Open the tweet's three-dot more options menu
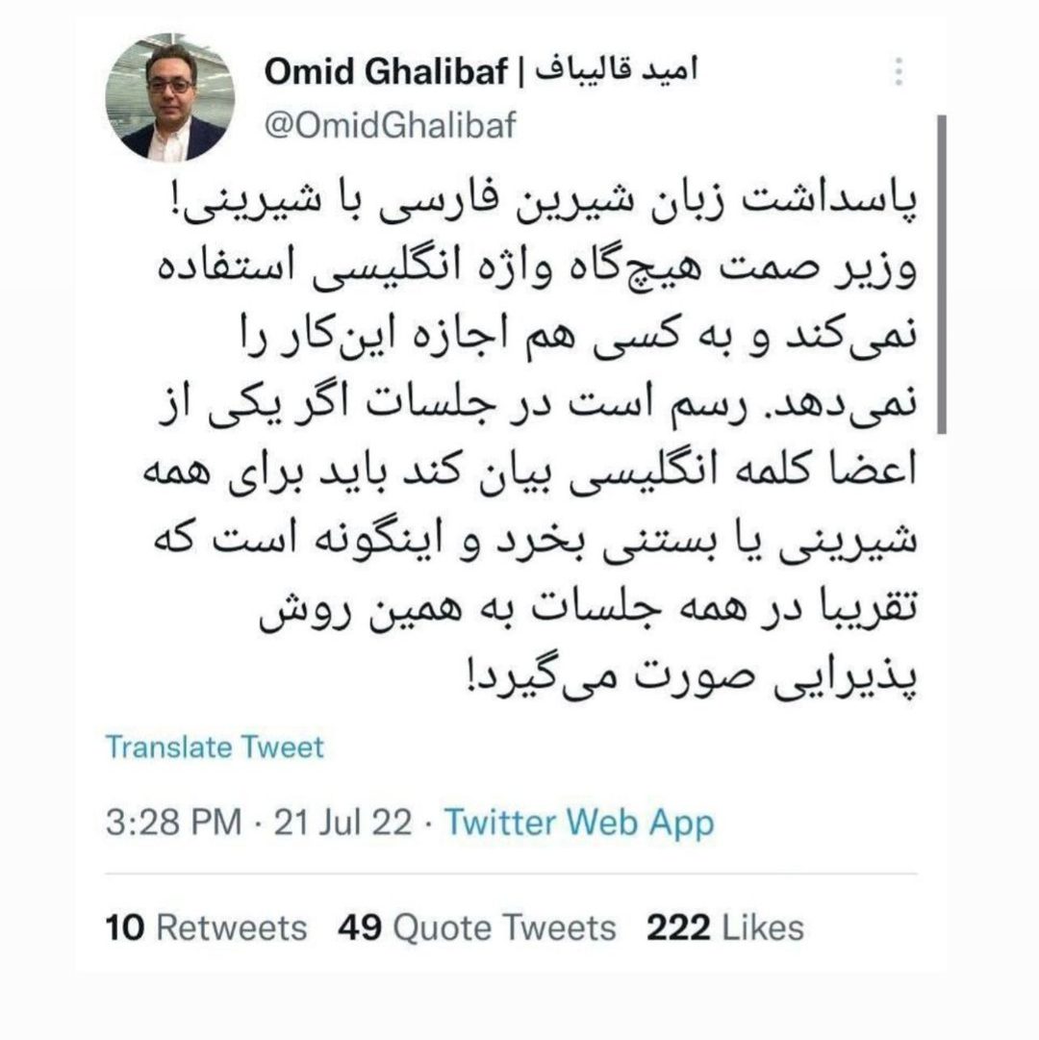This screenshot has width=1039, height=1040. (899, 72)
